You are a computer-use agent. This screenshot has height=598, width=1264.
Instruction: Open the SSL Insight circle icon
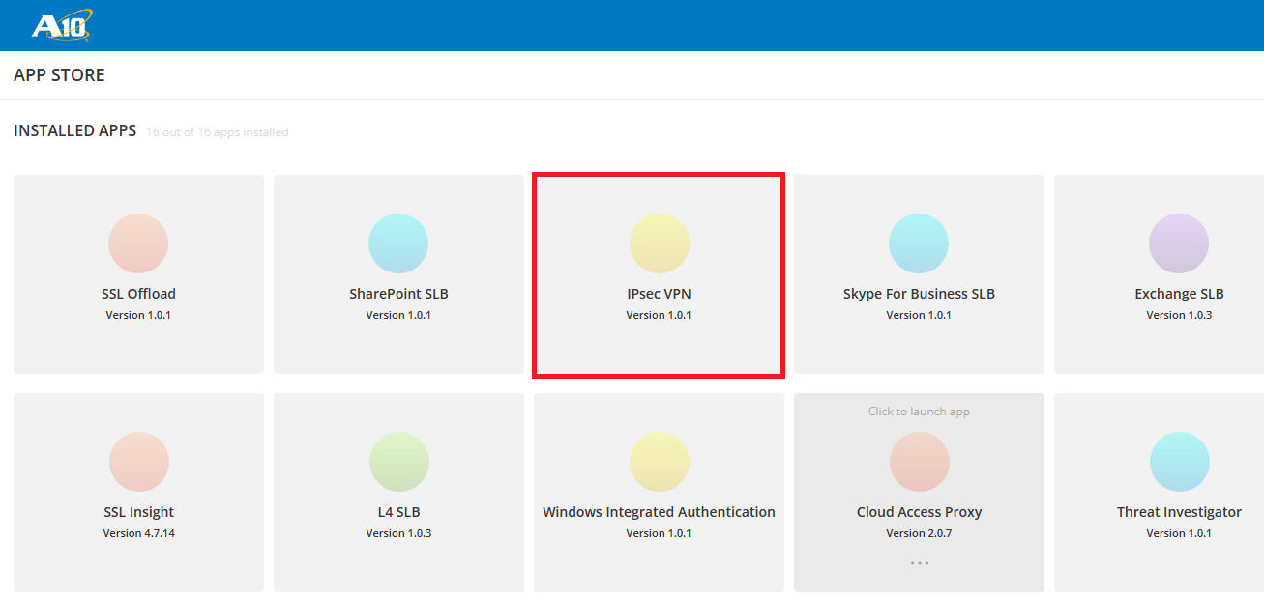(138, 462)
